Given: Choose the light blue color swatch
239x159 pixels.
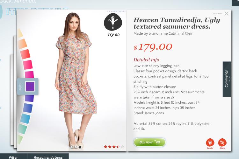Looking at the screenshot, I should tap(25, 119).
